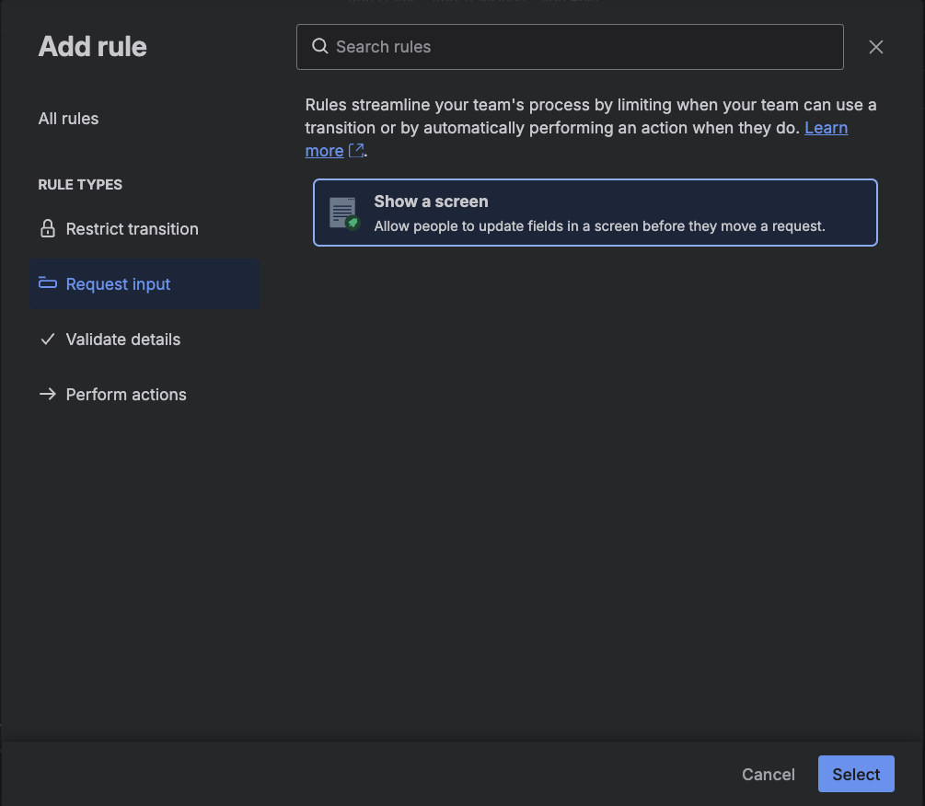Click the RULE TYPES section header

(x=80, y=185)
